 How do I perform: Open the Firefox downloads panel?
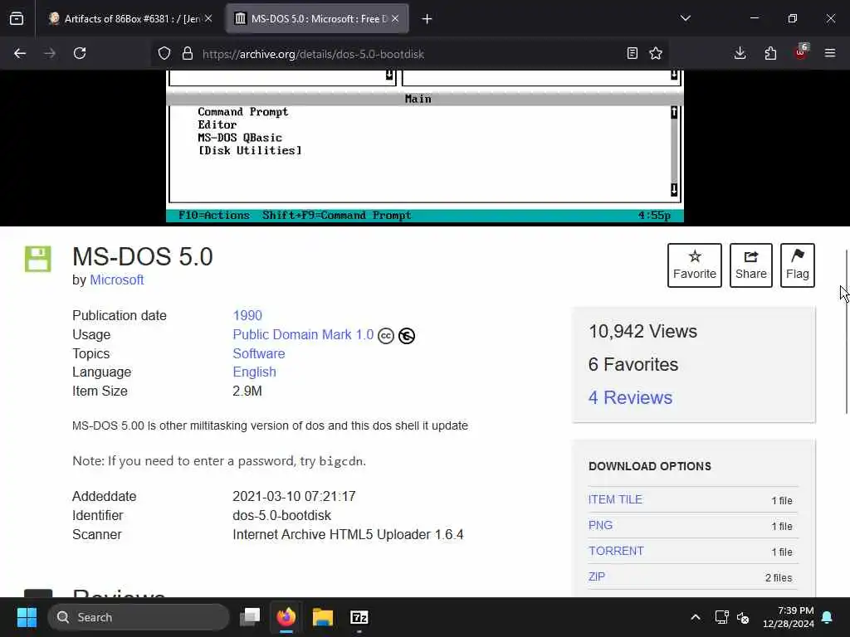point(740,53)
